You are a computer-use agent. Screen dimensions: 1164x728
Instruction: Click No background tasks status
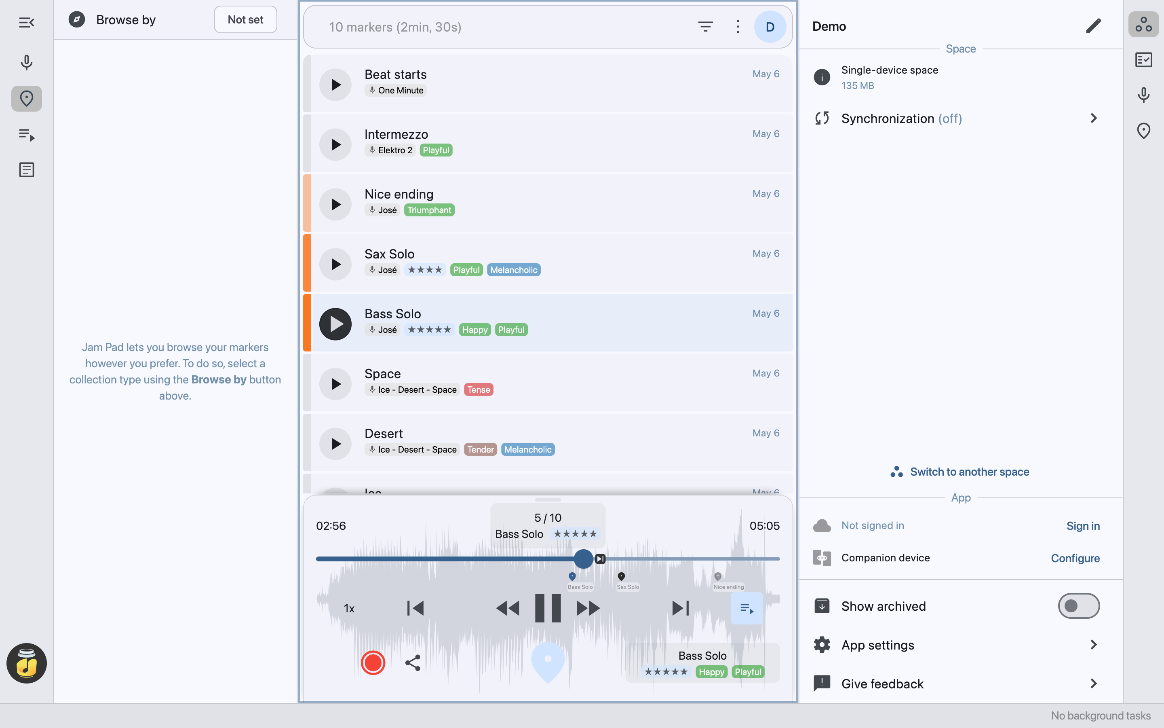[x=1101, y=716]
